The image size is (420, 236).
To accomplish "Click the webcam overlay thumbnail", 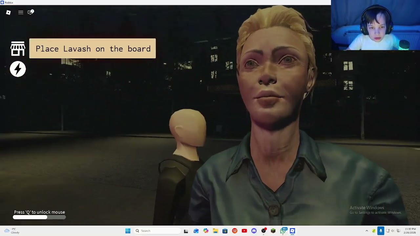I will (375, 25).
